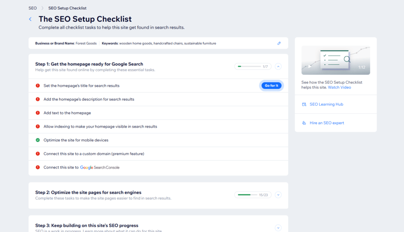Screen dimensions: 404x232
Task: Select 'Connect this site to a custom domain'
Action: [94, 153]
